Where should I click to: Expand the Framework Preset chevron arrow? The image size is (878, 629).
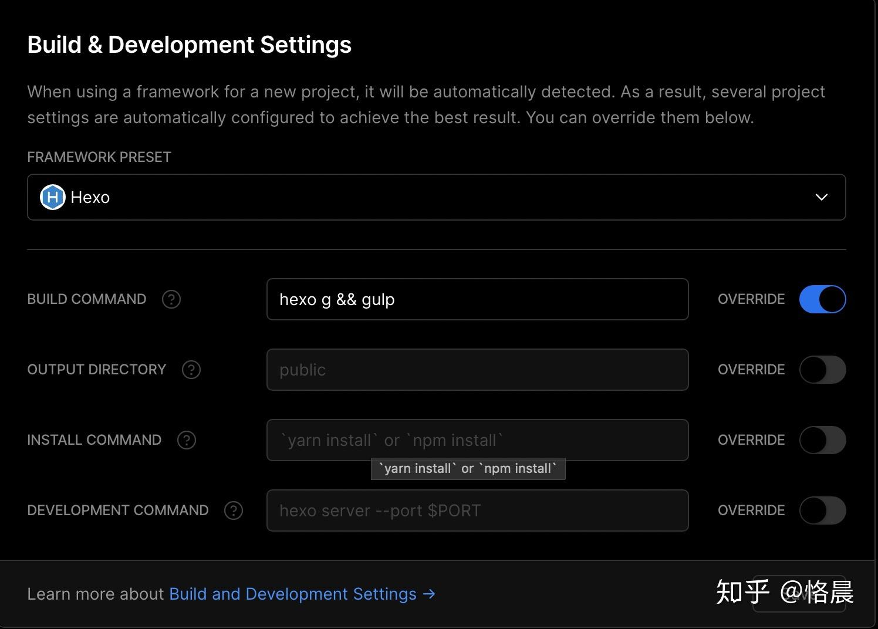point(822,197)
